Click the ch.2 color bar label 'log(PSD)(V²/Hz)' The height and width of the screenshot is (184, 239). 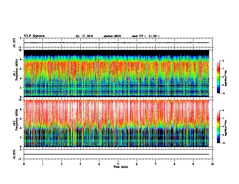226,128
